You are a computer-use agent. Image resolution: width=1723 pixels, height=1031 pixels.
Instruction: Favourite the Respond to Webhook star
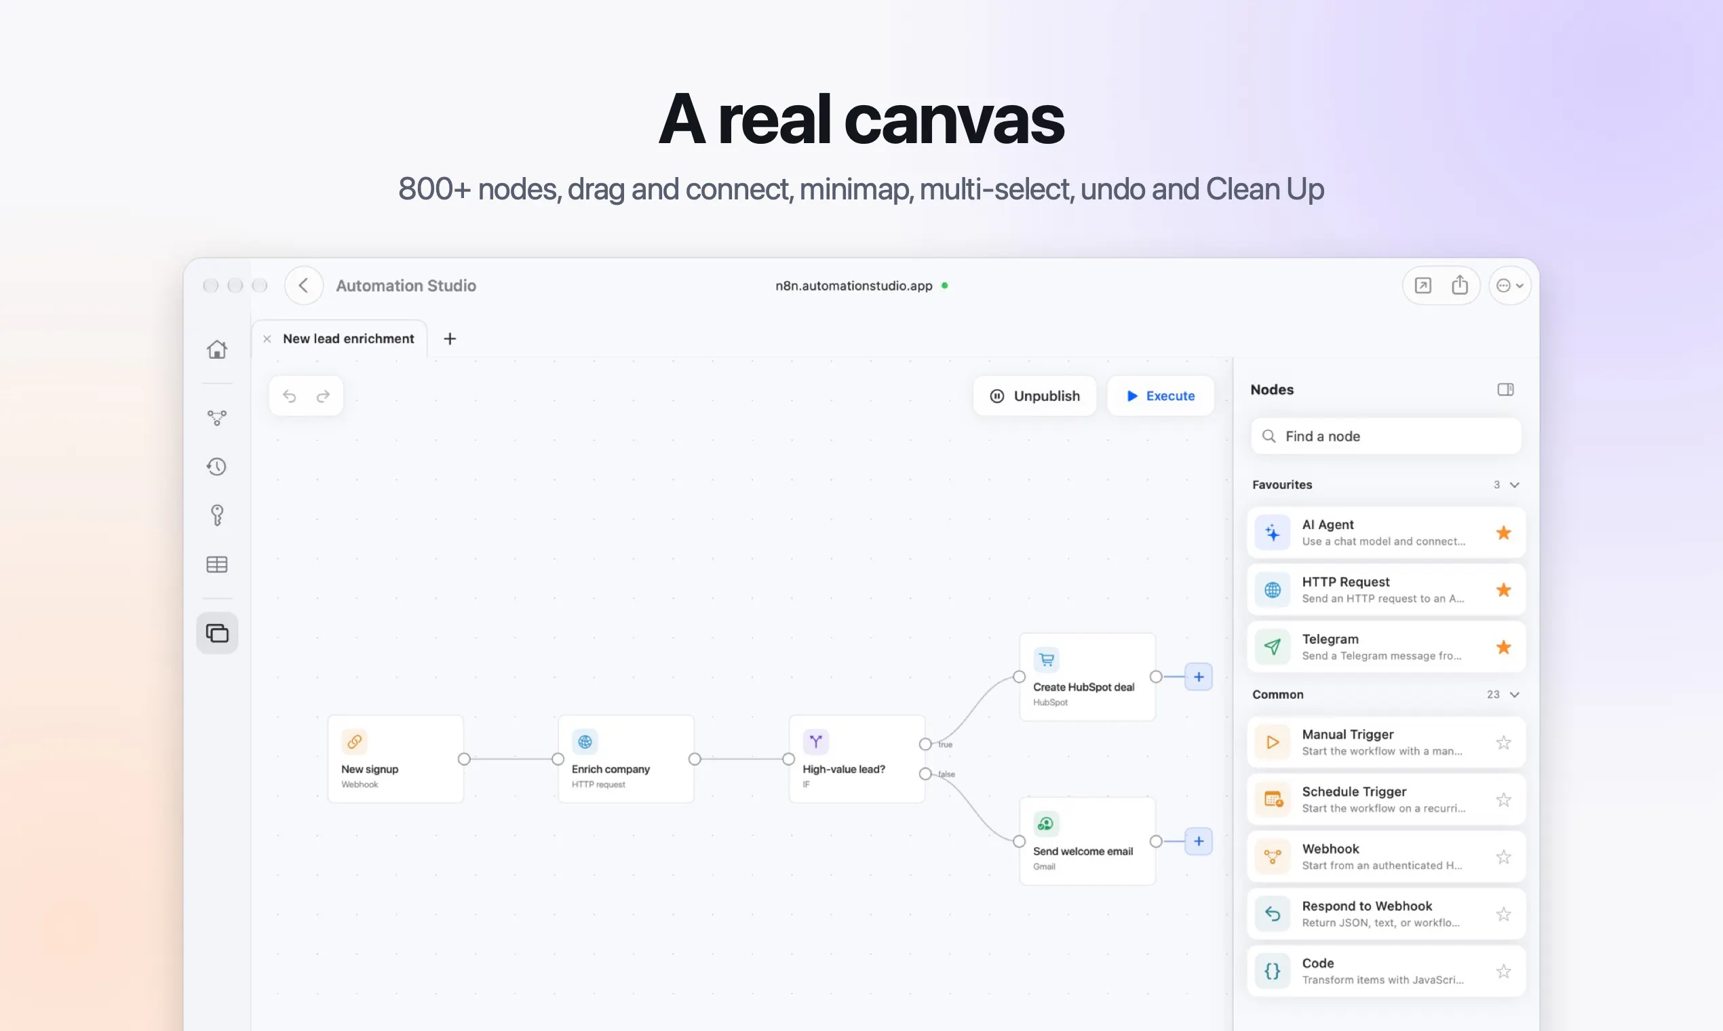coord(1503,914)
